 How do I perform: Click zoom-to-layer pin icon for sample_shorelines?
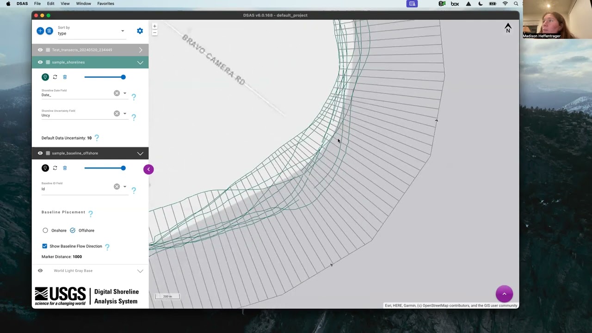pos(45,77)
